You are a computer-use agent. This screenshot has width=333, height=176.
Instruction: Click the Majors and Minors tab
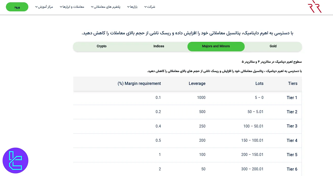pyautogui.click(x=216, y=46)
